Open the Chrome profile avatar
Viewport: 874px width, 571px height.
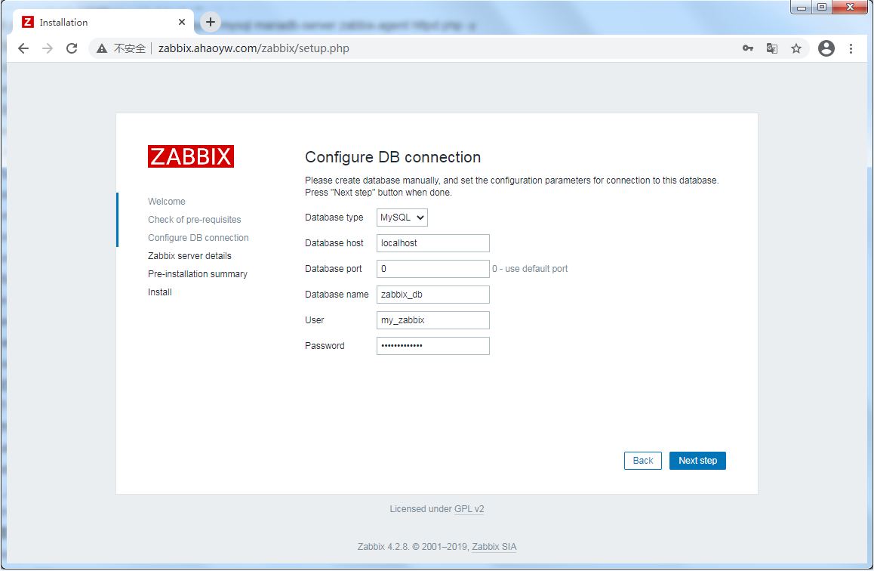tap(826, 48)
